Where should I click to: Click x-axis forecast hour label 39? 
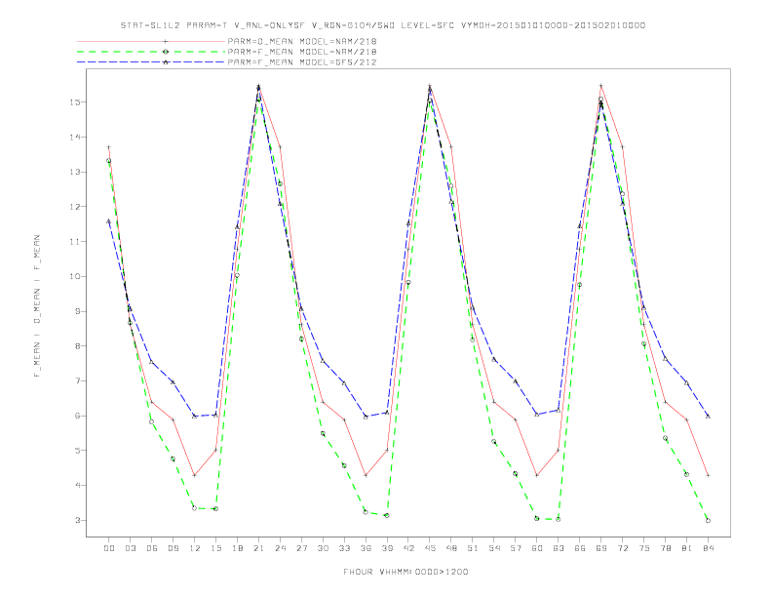pos(387,548)
